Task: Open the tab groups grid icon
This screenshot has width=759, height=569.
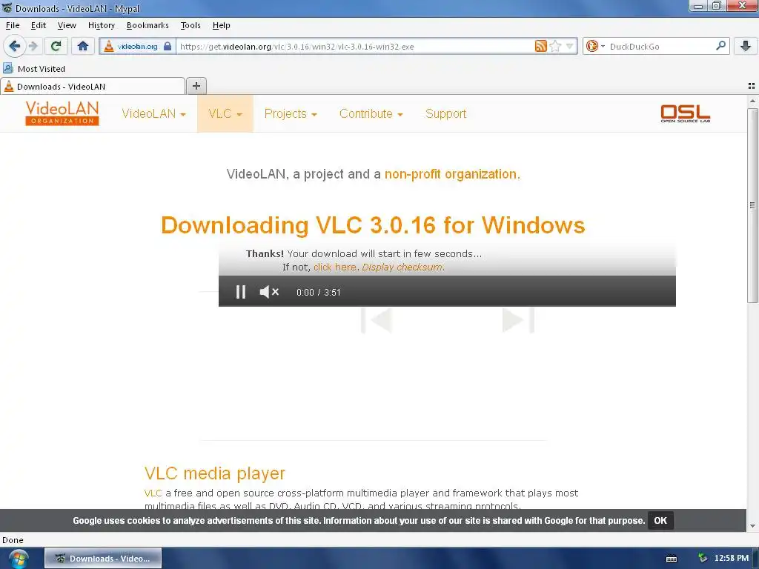Action: (752, 86)
